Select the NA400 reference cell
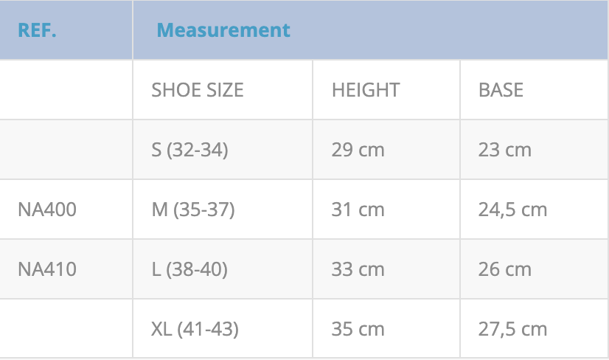This screenshot has height=360, width=609. tap(47, 210)
